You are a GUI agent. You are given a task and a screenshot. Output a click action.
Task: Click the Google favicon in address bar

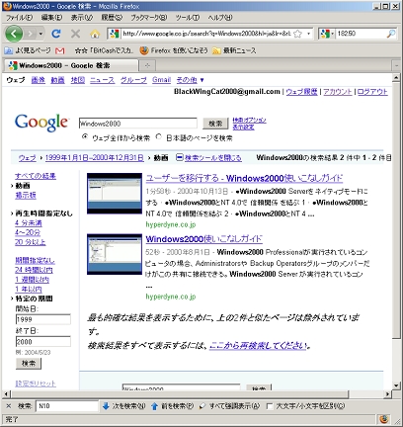tap(115, 34)
